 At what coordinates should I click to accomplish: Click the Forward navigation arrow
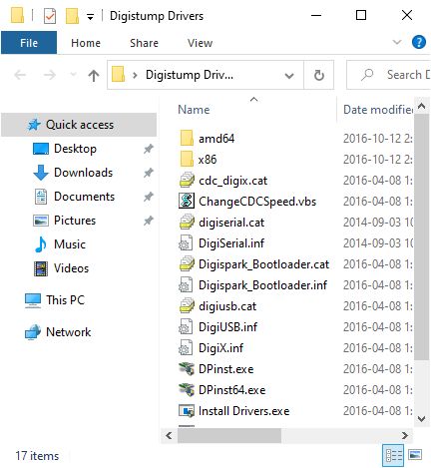50,75
